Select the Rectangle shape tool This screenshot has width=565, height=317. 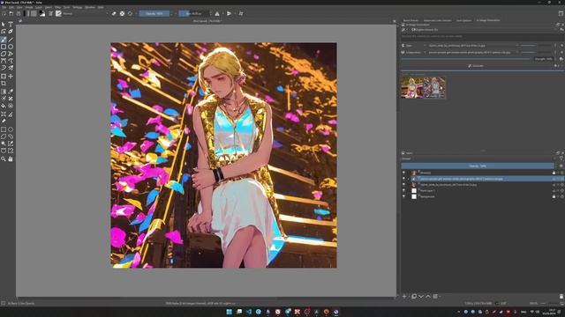coord(4,47)
